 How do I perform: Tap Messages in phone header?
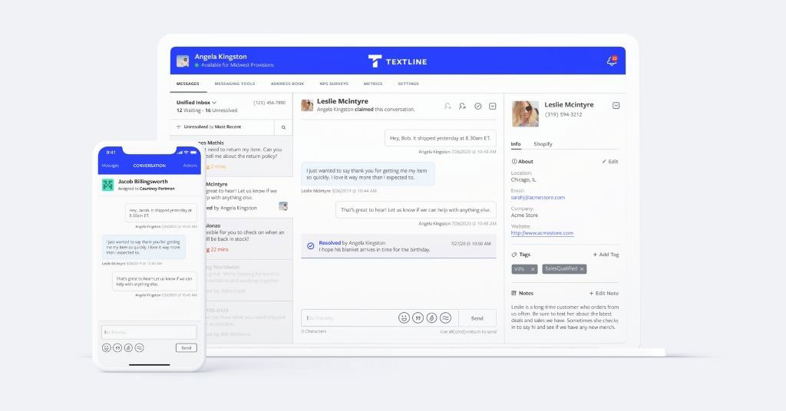(111, 166)
